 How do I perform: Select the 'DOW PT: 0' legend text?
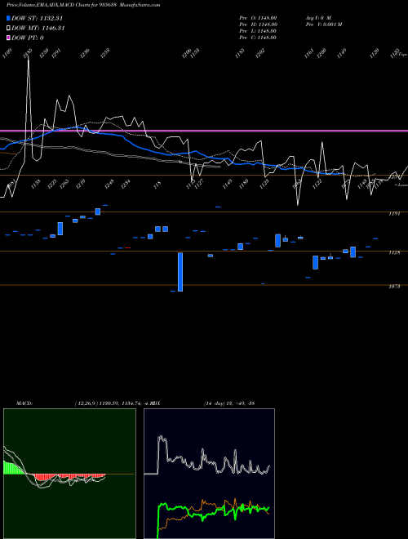pos(28,38)
